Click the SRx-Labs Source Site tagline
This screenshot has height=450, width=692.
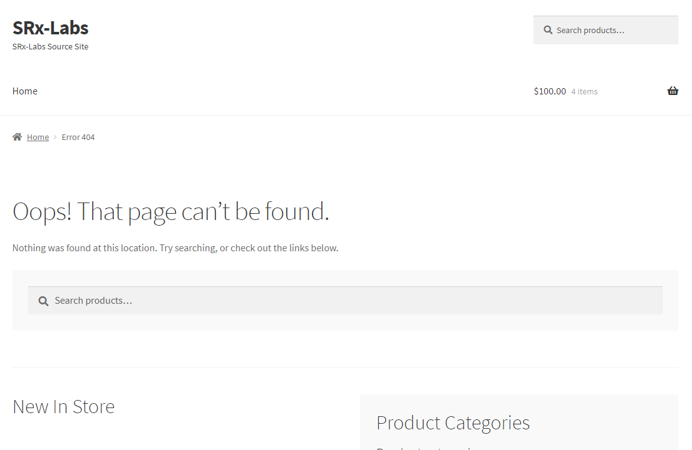[50, 47]
